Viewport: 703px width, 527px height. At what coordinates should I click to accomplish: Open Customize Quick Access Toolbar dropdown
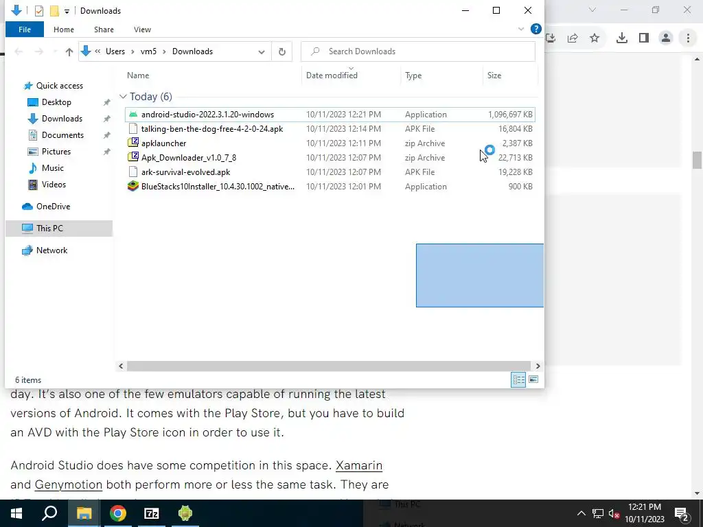coord(67,11)
